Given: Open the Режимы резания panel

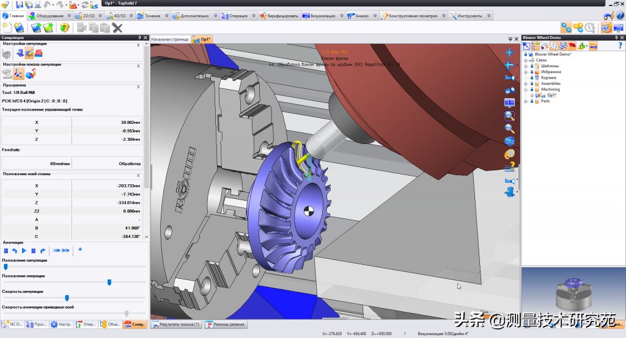Looking at the screenshot, I should click(x=226, y=325).
